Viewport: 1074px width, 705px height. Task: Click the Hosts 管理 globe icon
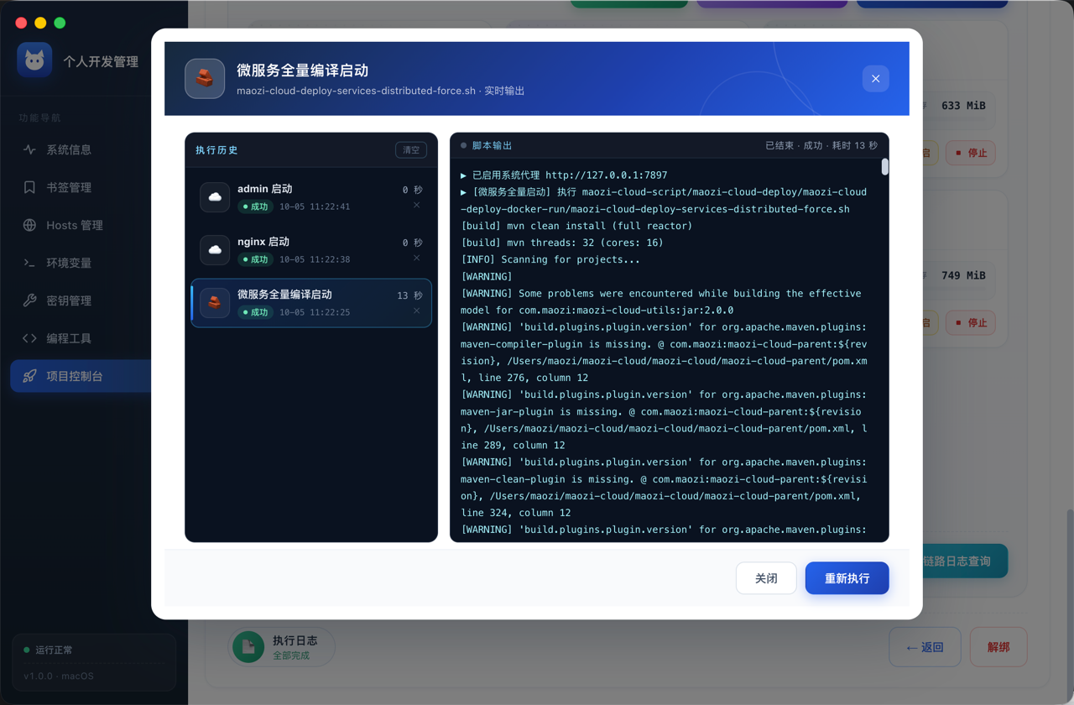tap(29, 225)
